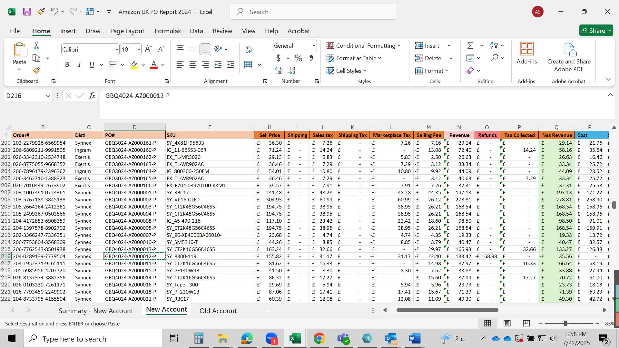The height and width of the screenshot is (348, 619).
Task: Click the horizontal scrollbar thumb
Action: pos(447,310)
